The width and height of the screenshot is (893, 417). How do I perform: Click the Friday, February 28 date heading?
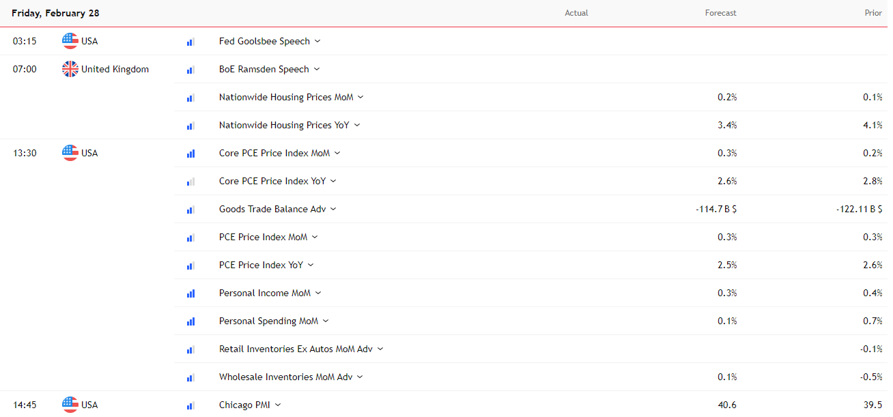point(55,13)
